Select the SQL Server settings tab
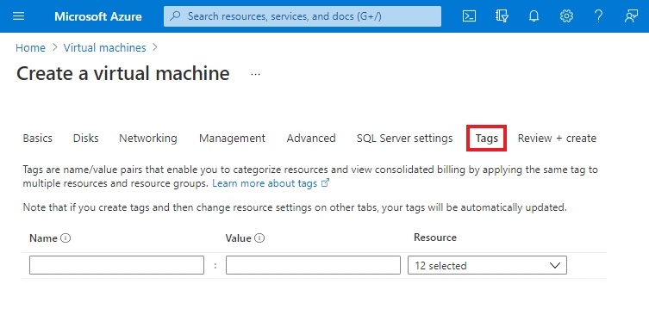Screen dimensions: 649x321 (405, 138)
